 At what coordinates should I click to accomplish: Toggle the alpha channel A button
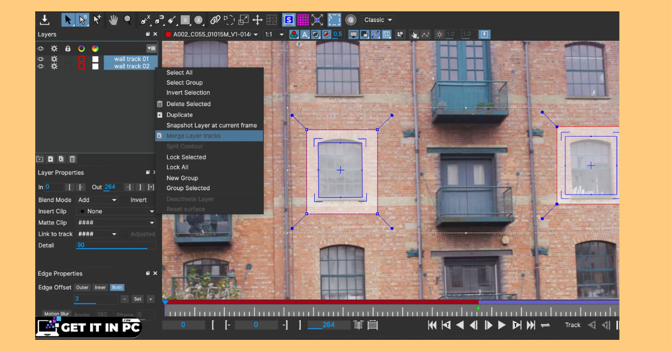pos(305,35)
